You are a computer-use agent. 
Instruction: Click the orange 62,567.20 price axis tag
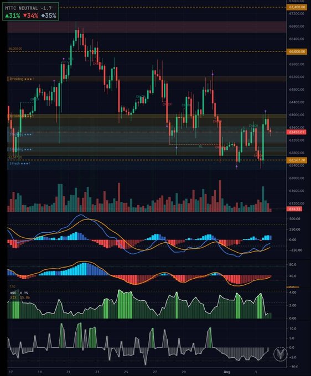coord(297,160)
